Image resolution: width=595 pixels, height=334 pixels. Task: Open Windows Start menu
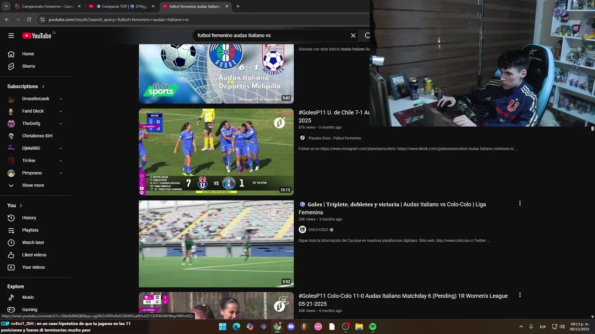coord(223,327)
